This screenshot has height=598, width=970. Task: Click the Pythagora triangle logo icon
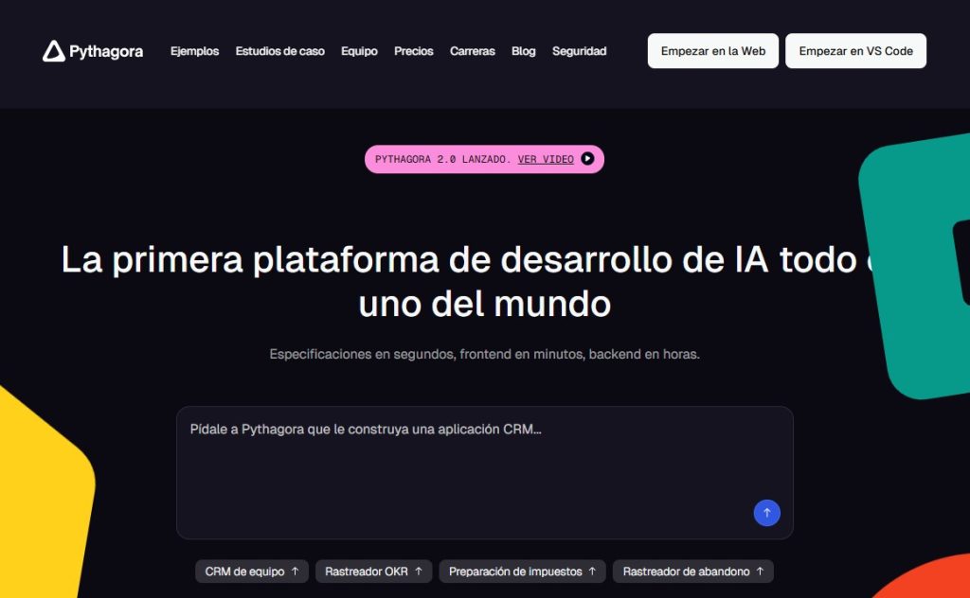point(54,51)
